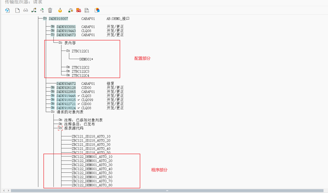Expand the S4DK918025 task folder icon

click(x=53, y=99)
